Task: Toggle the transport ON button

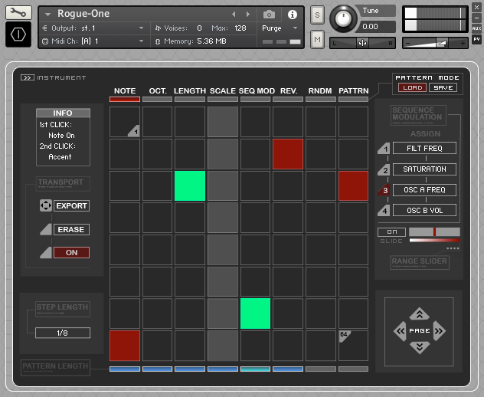Action: tap(71, 252)
